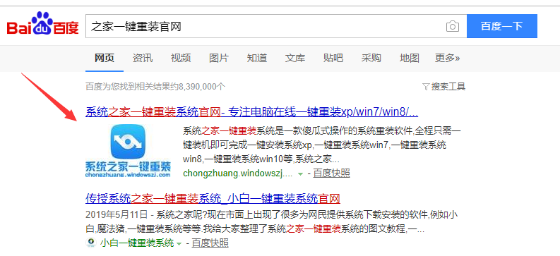This screenshot has height=256, width=560.
Task: Switch to the 视频 tab
Action: pos(181,58)
